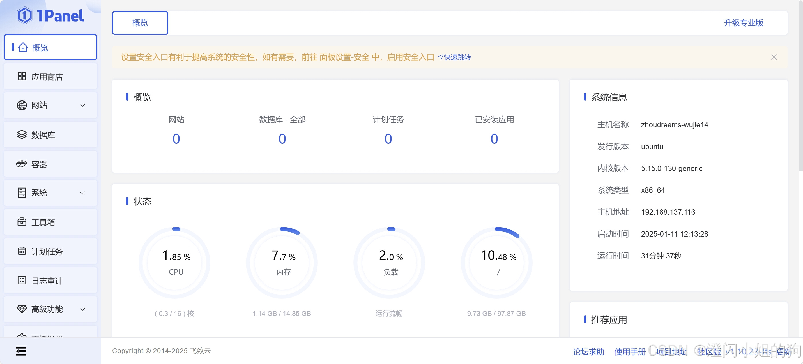Click the 升级专业版 link
This screenshot has height=364, width=803.
(743, 23)
